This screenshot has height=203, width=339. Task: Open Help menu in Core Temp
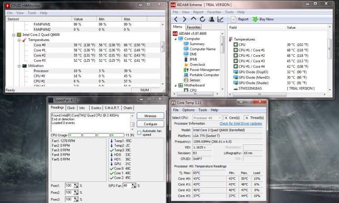click(214, 110)
